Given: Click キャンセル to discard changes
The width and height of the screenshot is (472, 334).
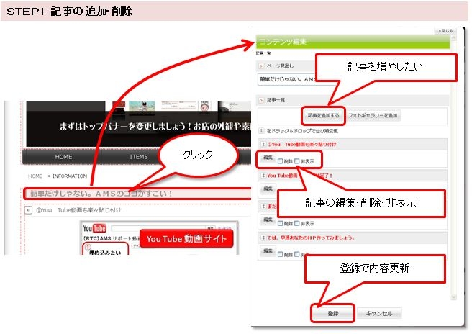Looking at the screenshot, I should click(x=379, y=314).
